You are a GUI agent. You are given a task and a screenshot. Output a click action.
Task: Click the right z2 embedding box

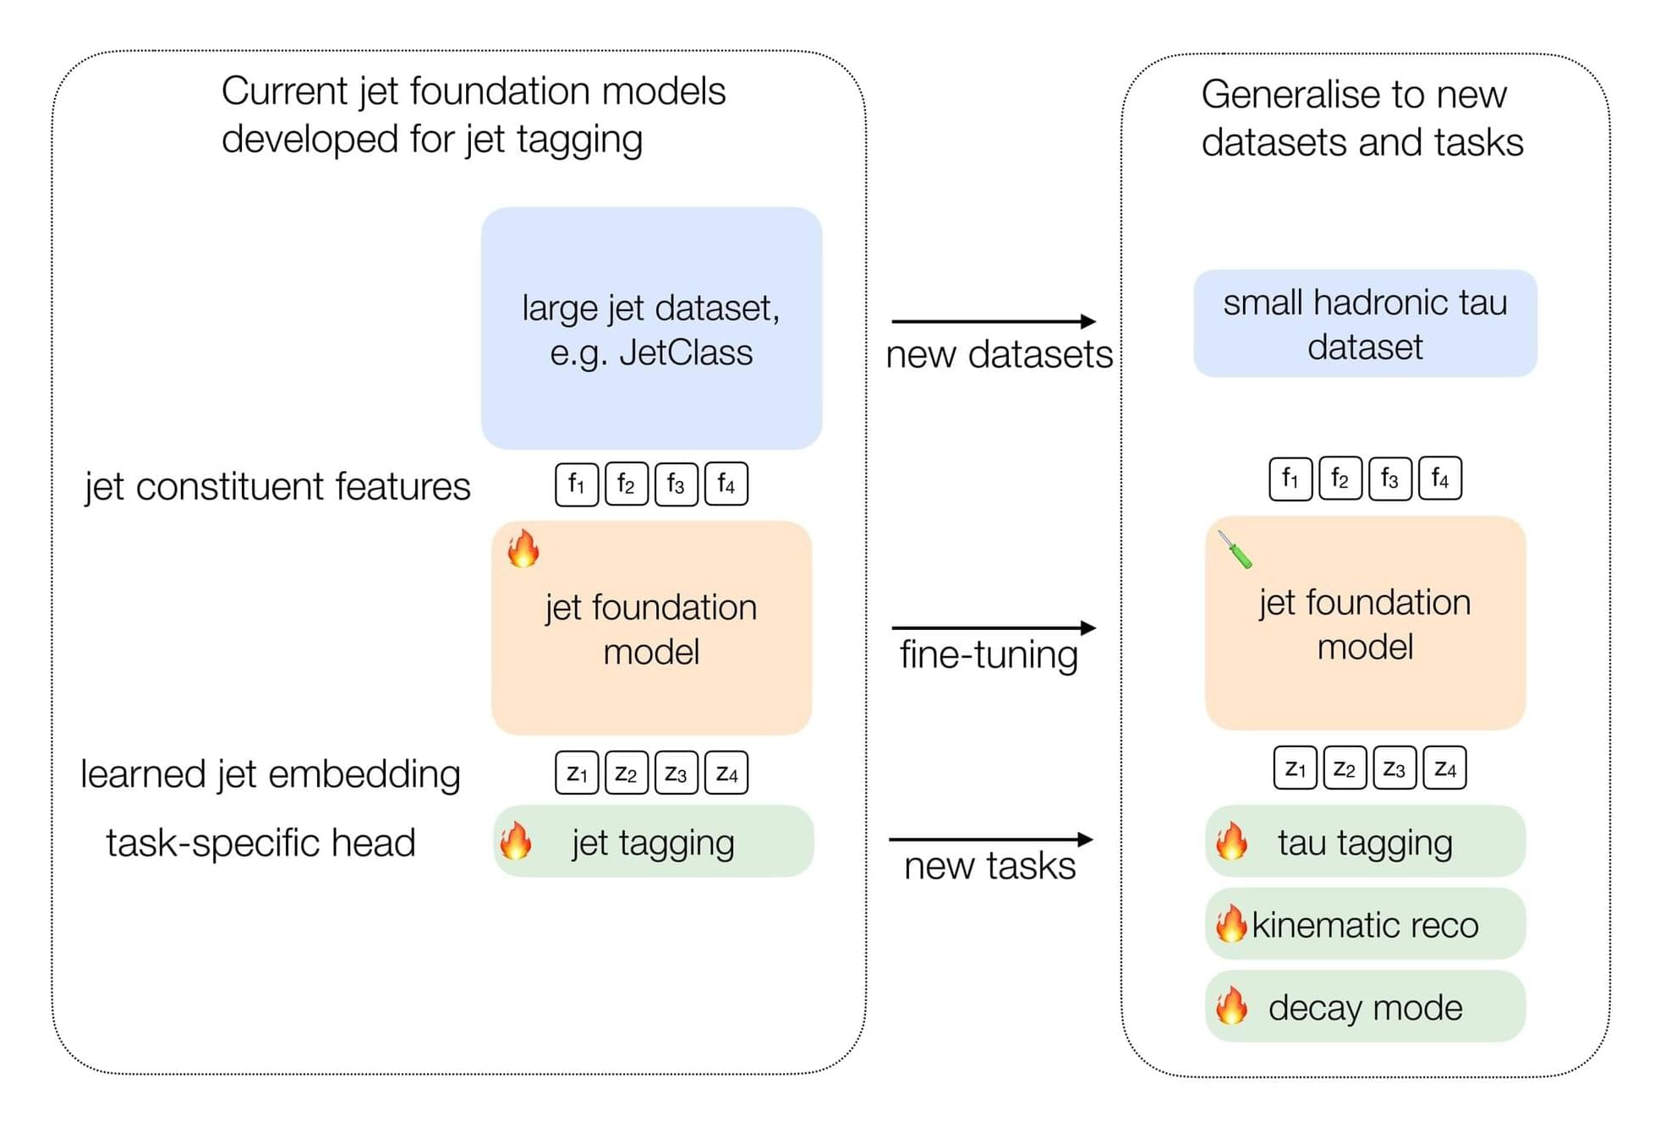1344,768
